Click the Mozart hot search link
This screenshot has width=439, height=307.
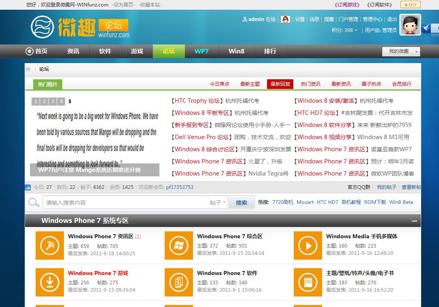click(305, 202)
